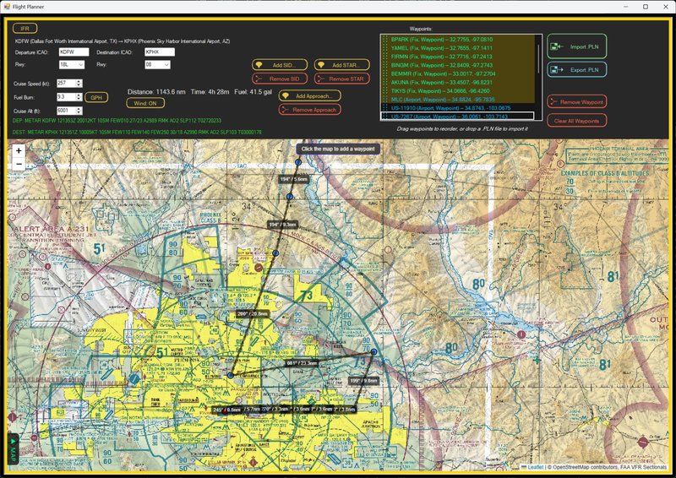Select waypoint marker at east end of 081° leg
The height and width of the screenshot is (478, 676).
point(373,352)
